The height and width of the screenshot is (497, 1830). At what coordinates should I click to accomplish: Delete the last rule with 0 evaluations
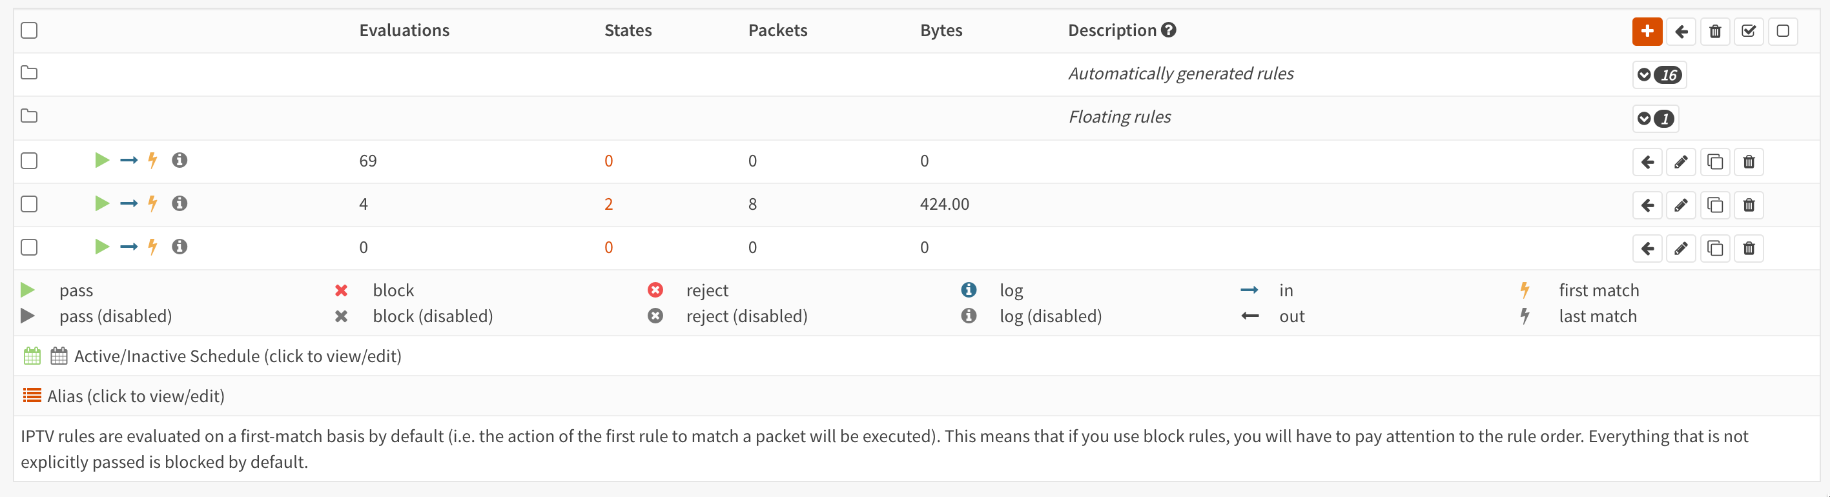pos(1749,249)
